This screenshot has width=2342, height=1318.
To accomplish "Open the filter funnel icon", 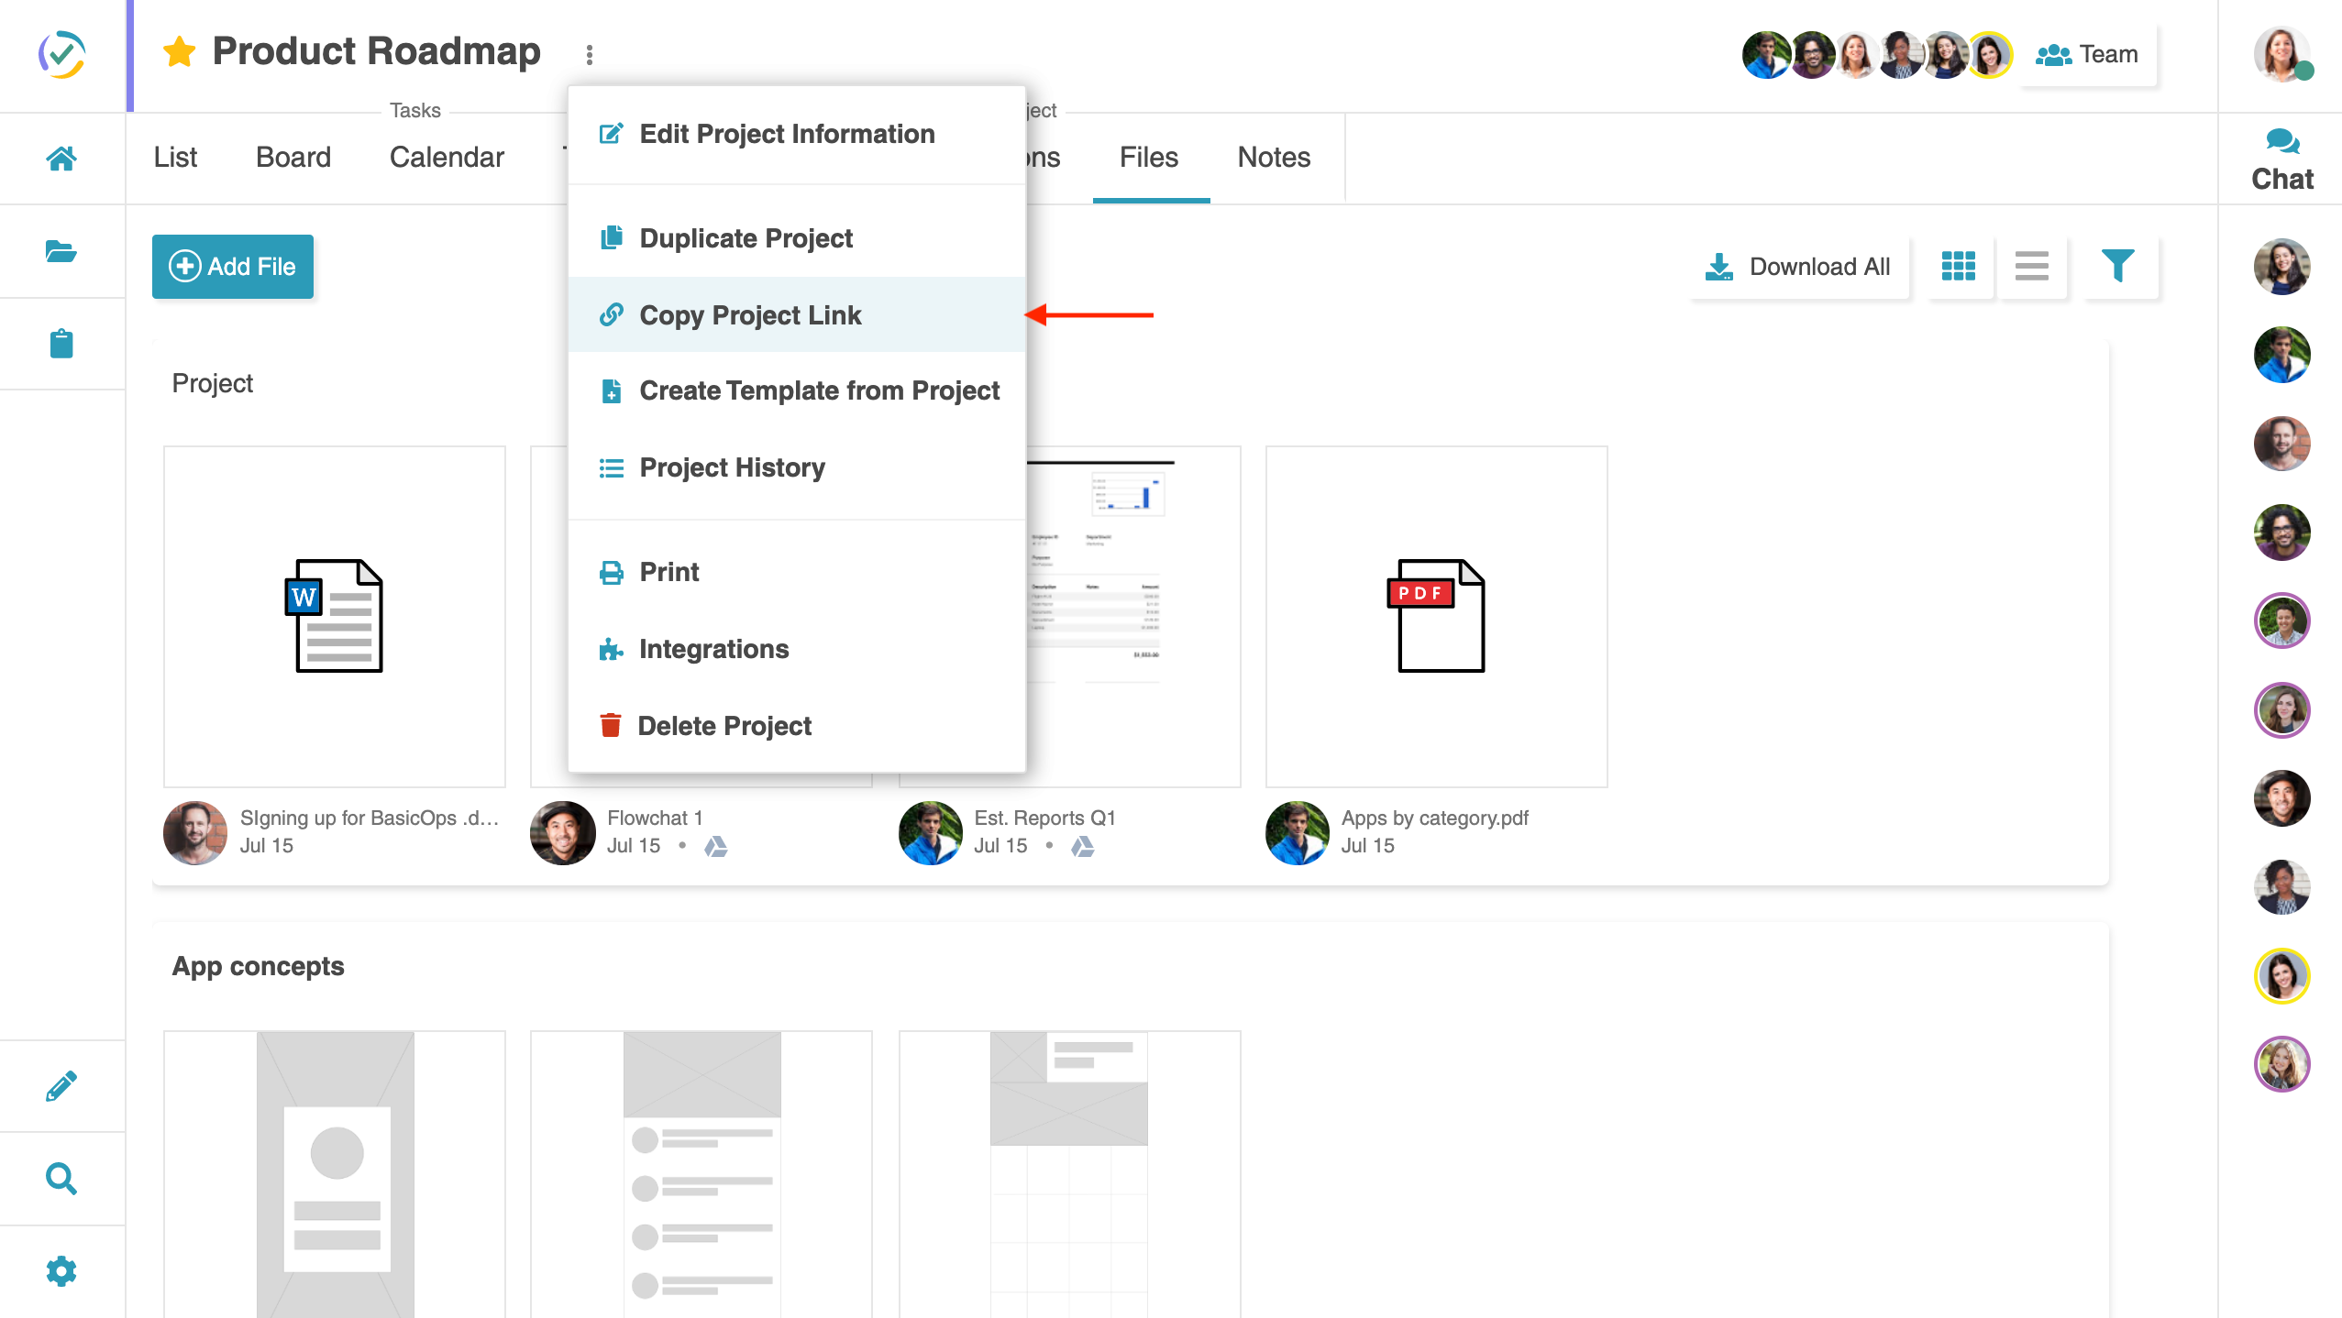I will pyautogui.click(x=2118, y=267).
